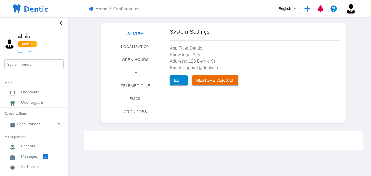Click the Dentic tooth logo

(17, 9)
